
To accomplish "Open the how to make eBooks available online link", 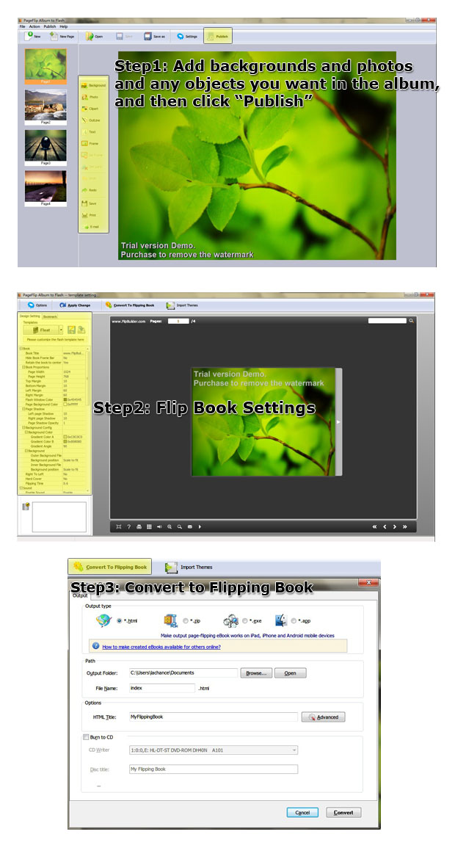I will [161, 646].
